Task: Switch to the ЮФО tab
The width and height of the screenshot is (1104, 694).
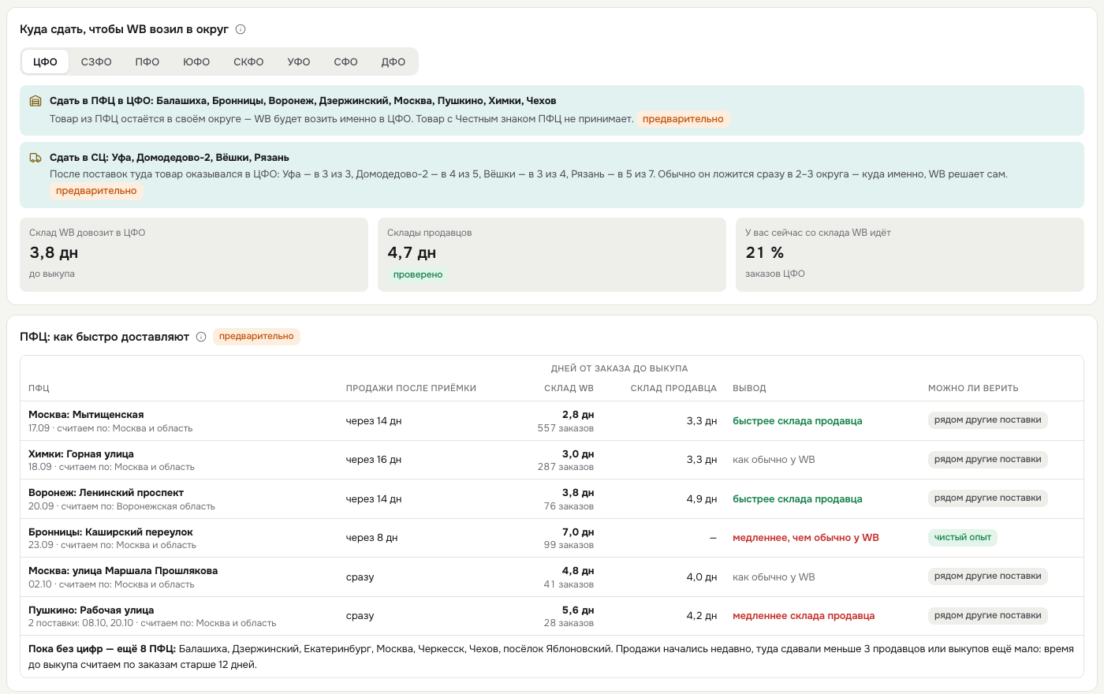Action: coord(196,62)
